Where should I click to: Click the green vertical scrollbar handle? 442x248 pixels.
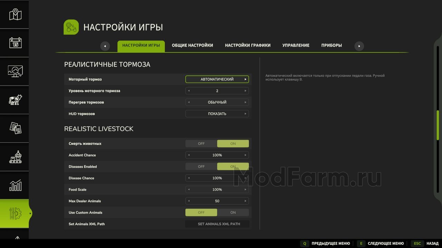438,126
